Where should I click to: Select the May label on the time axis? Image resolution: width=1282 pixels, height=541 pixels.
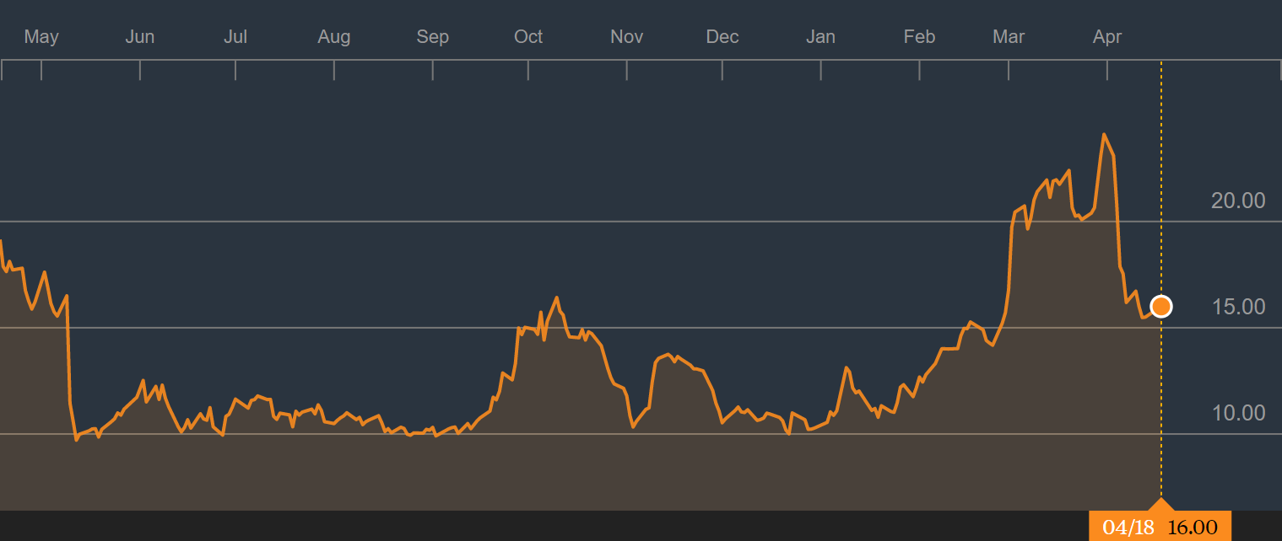[x=41, y=37]
